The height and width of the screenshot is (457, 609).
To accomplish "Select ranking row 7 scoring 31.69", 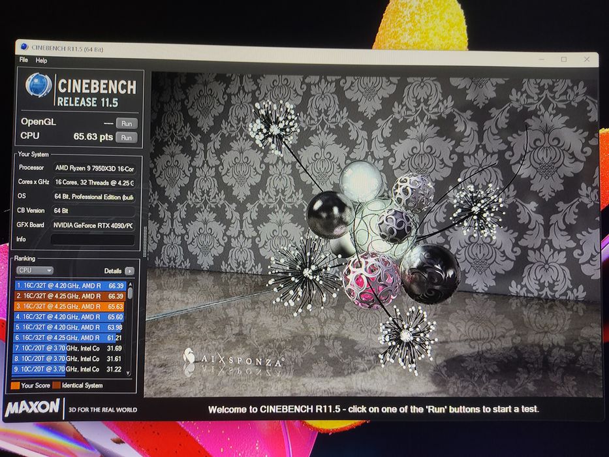I will click(x=69, y=349).
